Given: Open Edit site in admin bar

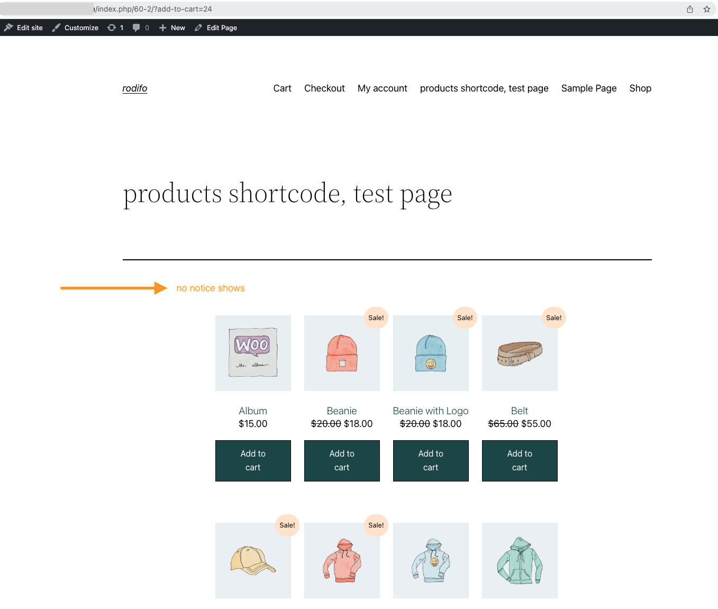Looking at the screenshot, I should [x=24, y=28].
